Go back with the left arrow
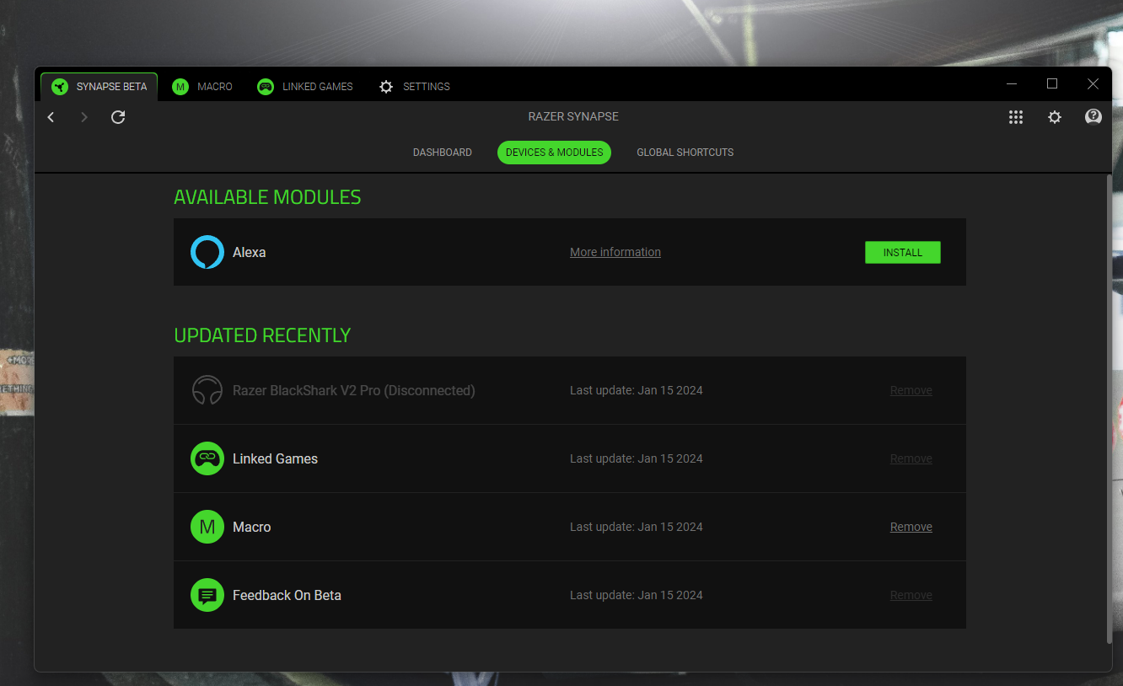This screenshot has width=1123, height=686. [51, 117]
